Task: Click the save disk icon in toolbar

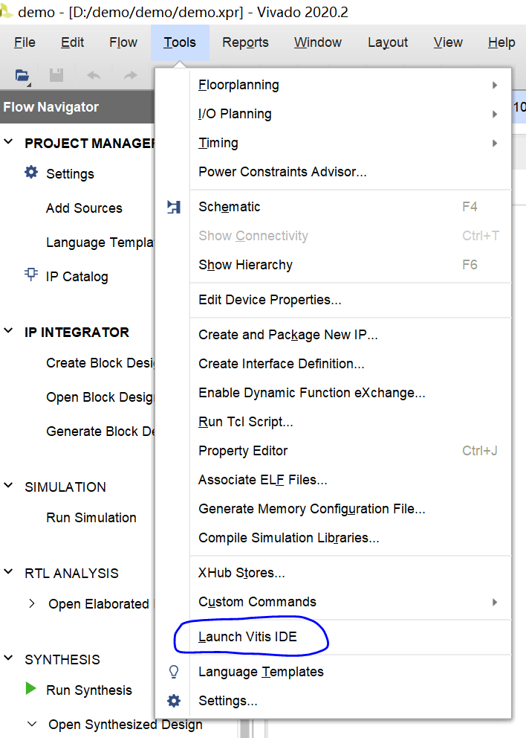Action: click(x=56, y=75)
